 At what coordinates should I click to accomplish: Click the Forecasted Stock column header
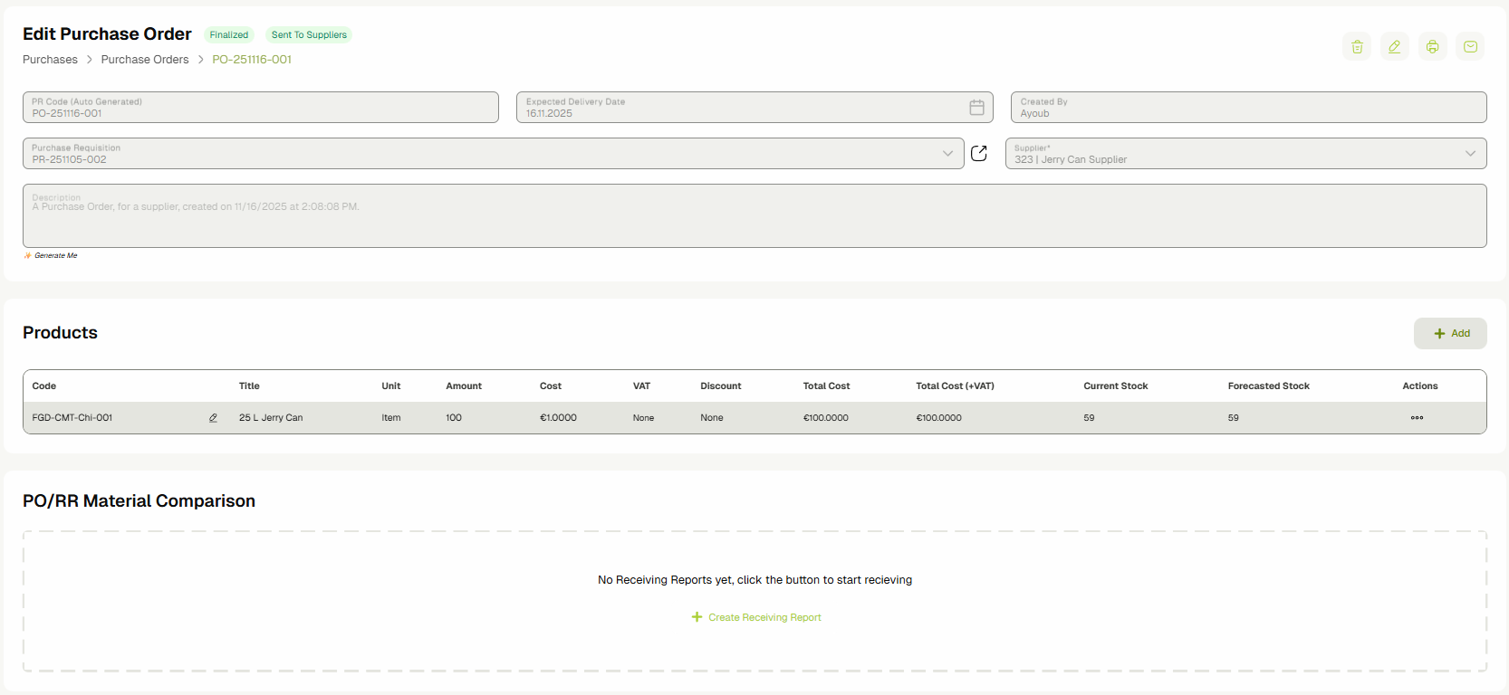coord(1268,386)
